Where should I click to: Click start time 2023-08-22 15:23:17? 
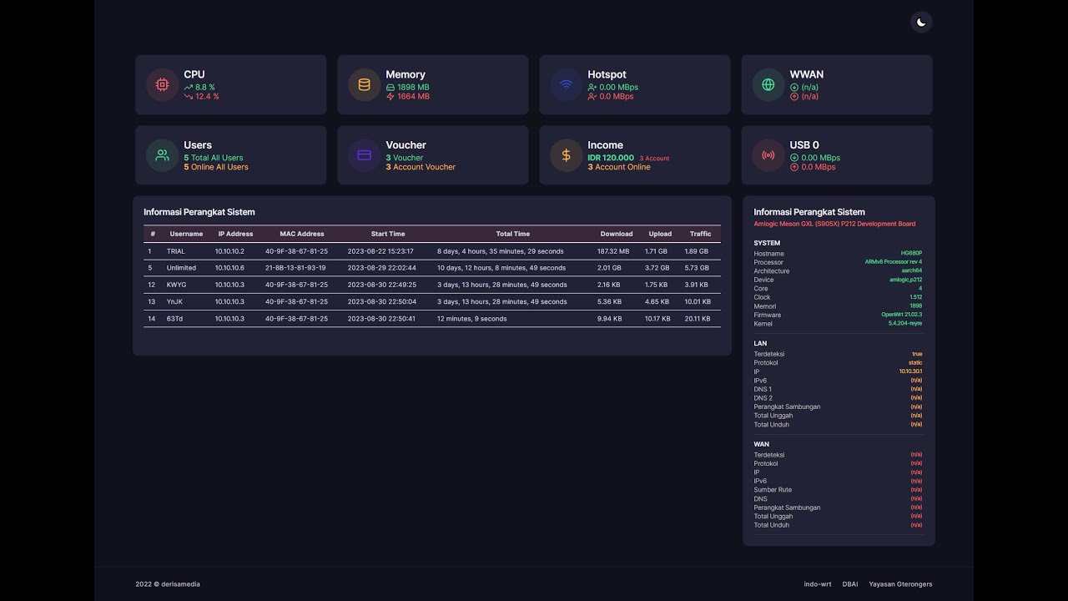tap(380, 251)
